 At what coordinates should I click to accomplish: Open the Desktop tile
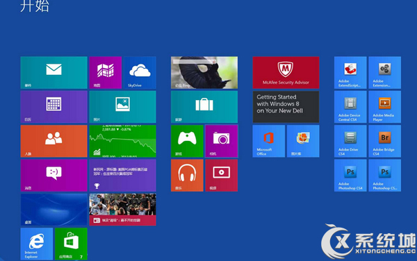point(54,210)
